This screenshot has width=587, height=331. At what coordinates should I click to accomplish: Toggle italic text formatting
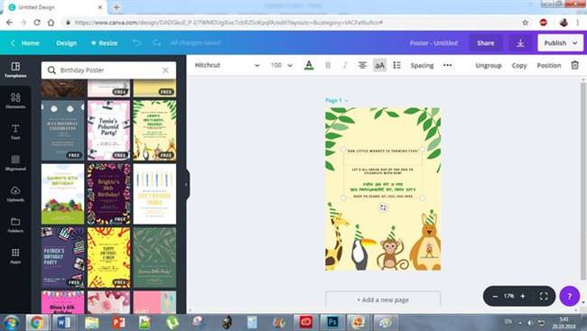[345, 66]
